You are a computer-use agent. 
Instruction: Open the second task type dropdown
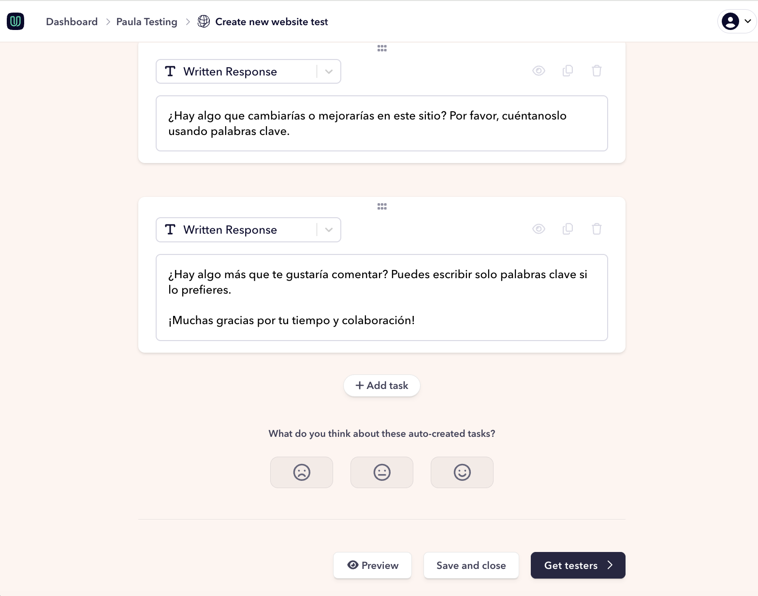(x=329, y=229)
